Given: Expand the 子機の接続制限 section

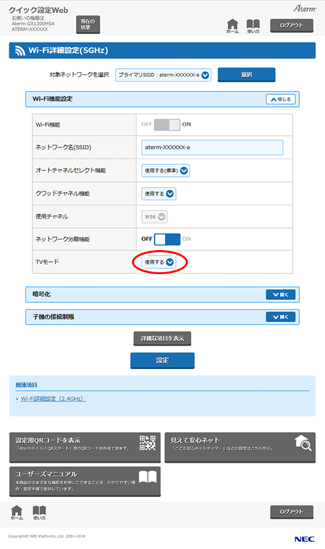Looking at the screenshot, I should (x=281, y=317).
